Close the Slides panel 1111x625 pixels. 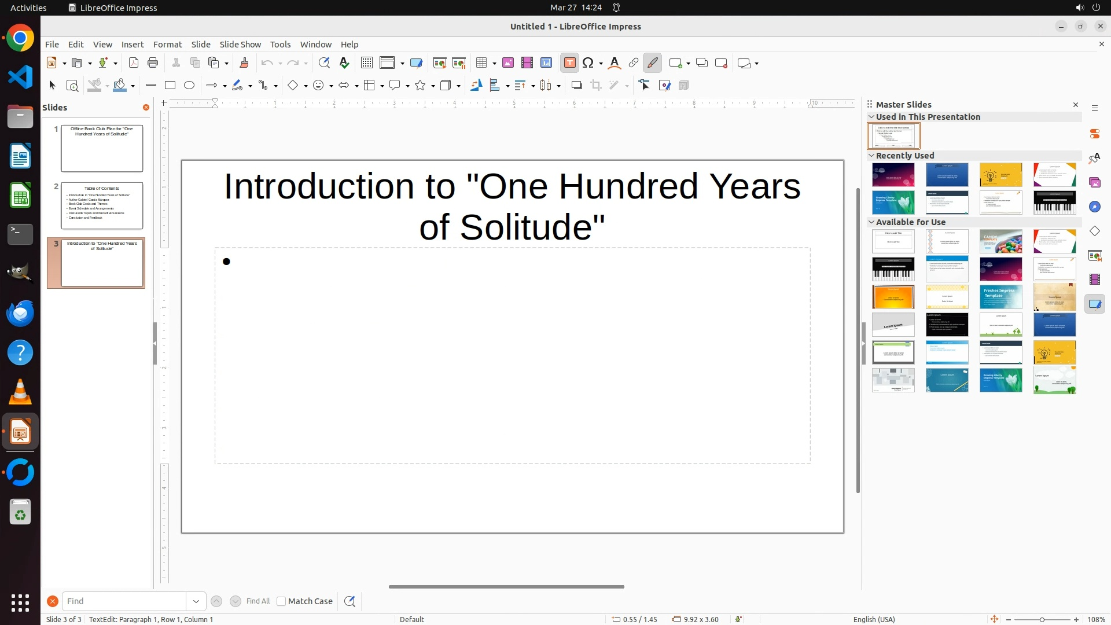coord(146,108)
